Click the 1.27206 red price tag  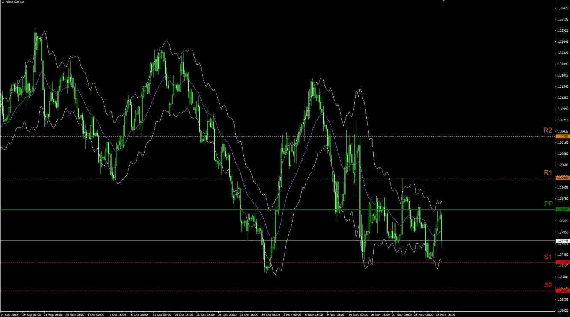coord(562,262)
